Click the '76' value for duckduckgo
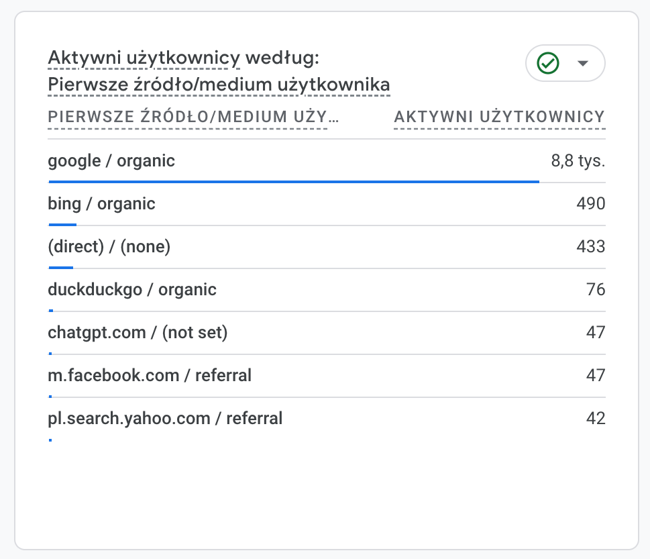The image size is (650, 559). click(x=595, y=290)
